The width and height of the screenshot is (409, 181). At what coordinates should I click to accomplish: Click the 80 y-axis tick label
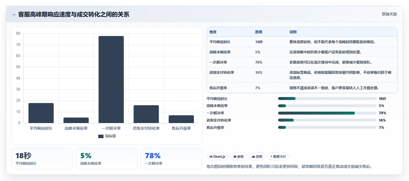(x=18, y=34)
